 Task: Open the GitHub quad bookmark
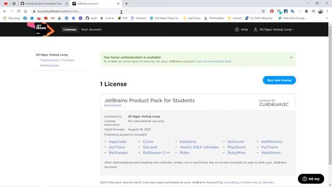pos(91,18)
